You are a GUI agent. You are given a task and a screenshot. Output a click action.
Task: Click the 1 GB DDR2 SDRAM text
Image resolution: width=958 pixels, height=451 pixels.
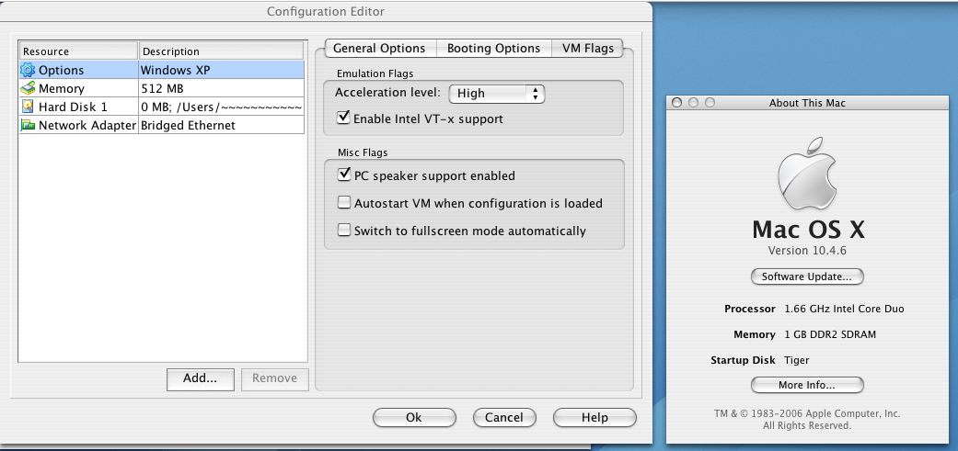(830, 334)
